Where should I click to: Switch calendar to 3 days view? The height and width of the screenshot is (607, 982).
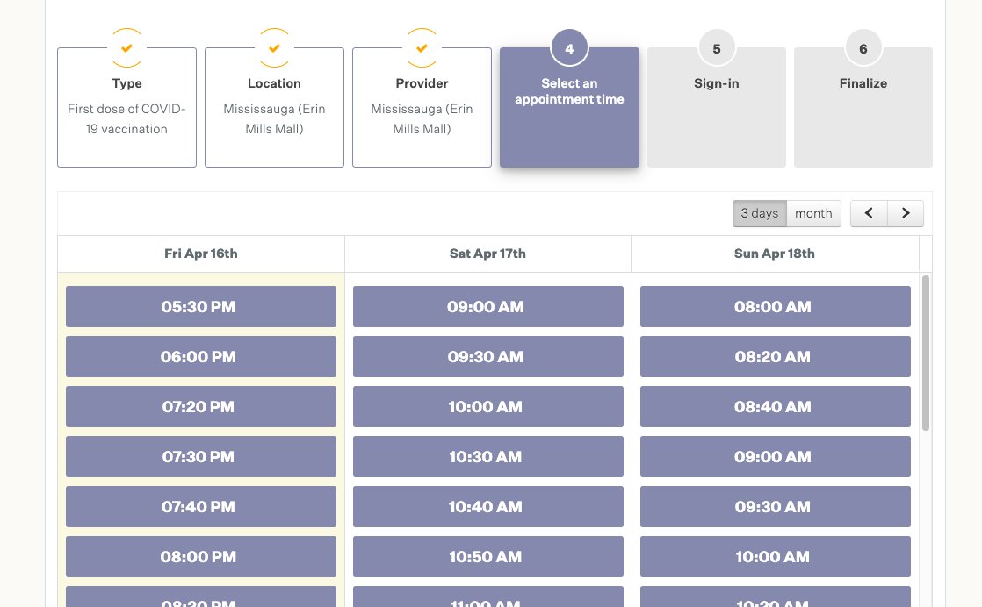pyautogui.click(x=760, y=213)
